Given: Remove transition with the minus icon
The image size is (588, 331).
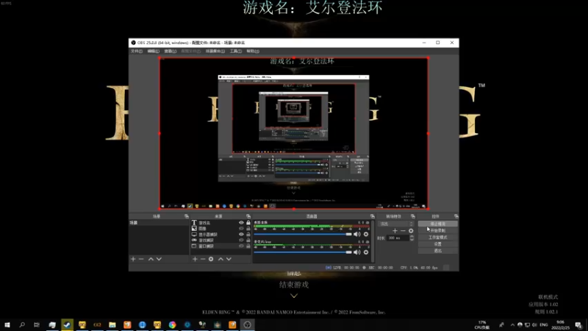Looking at the screenshot, I should [x=403, y=231].
